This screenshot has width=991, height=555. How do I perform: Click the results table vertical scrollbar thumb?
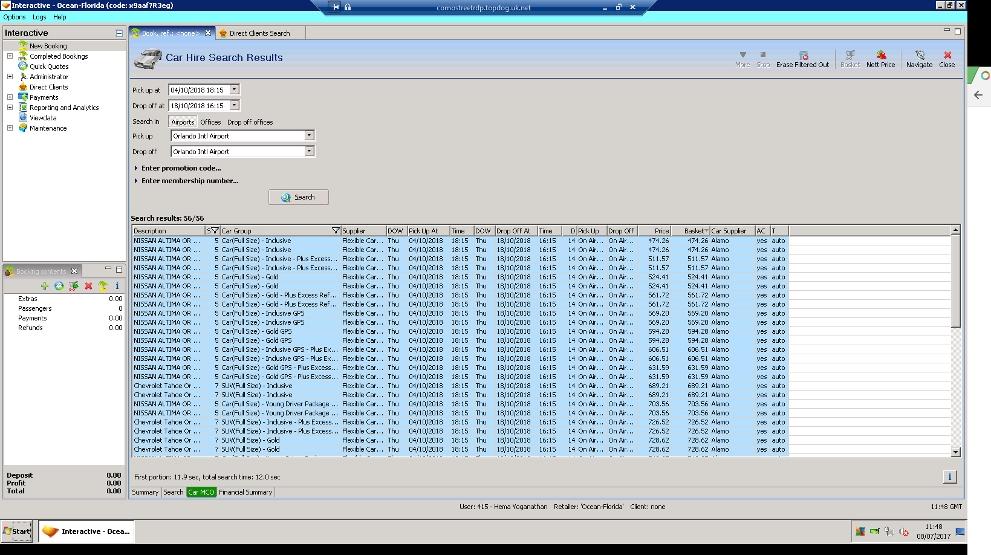click(955, 281)
